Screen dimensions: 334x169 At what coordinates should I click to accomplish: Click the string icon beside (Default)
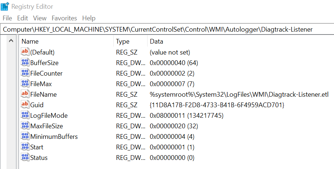(25, 52)
